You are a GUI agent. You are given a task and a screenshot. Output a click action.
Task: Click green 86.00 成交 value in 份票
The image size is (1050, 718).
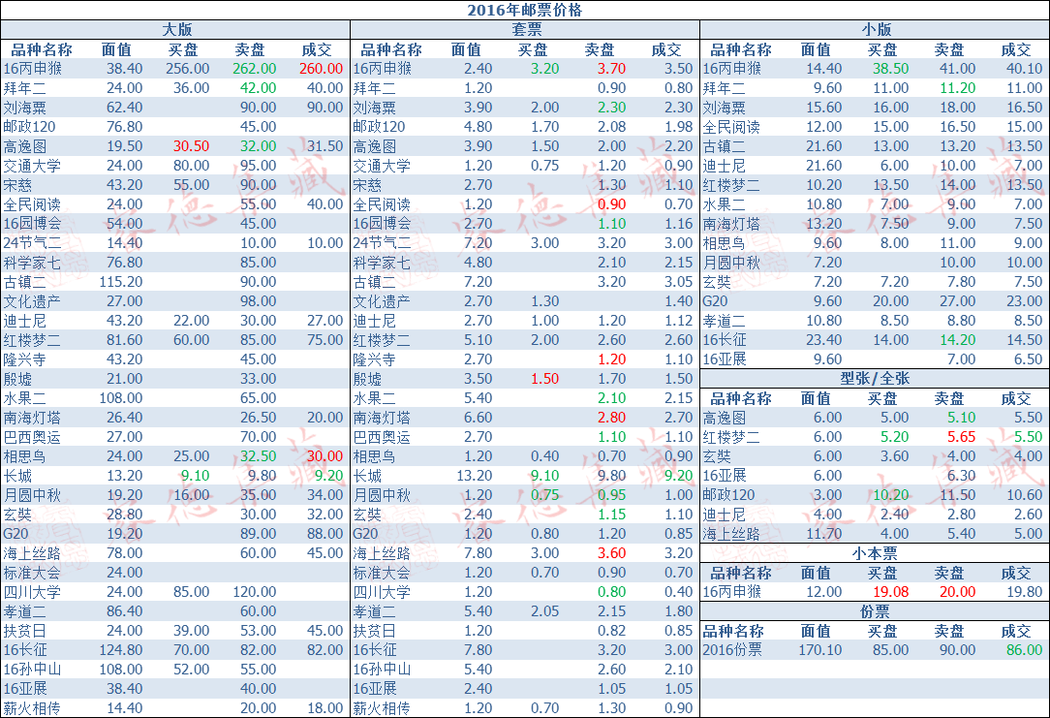point(1025,649)
